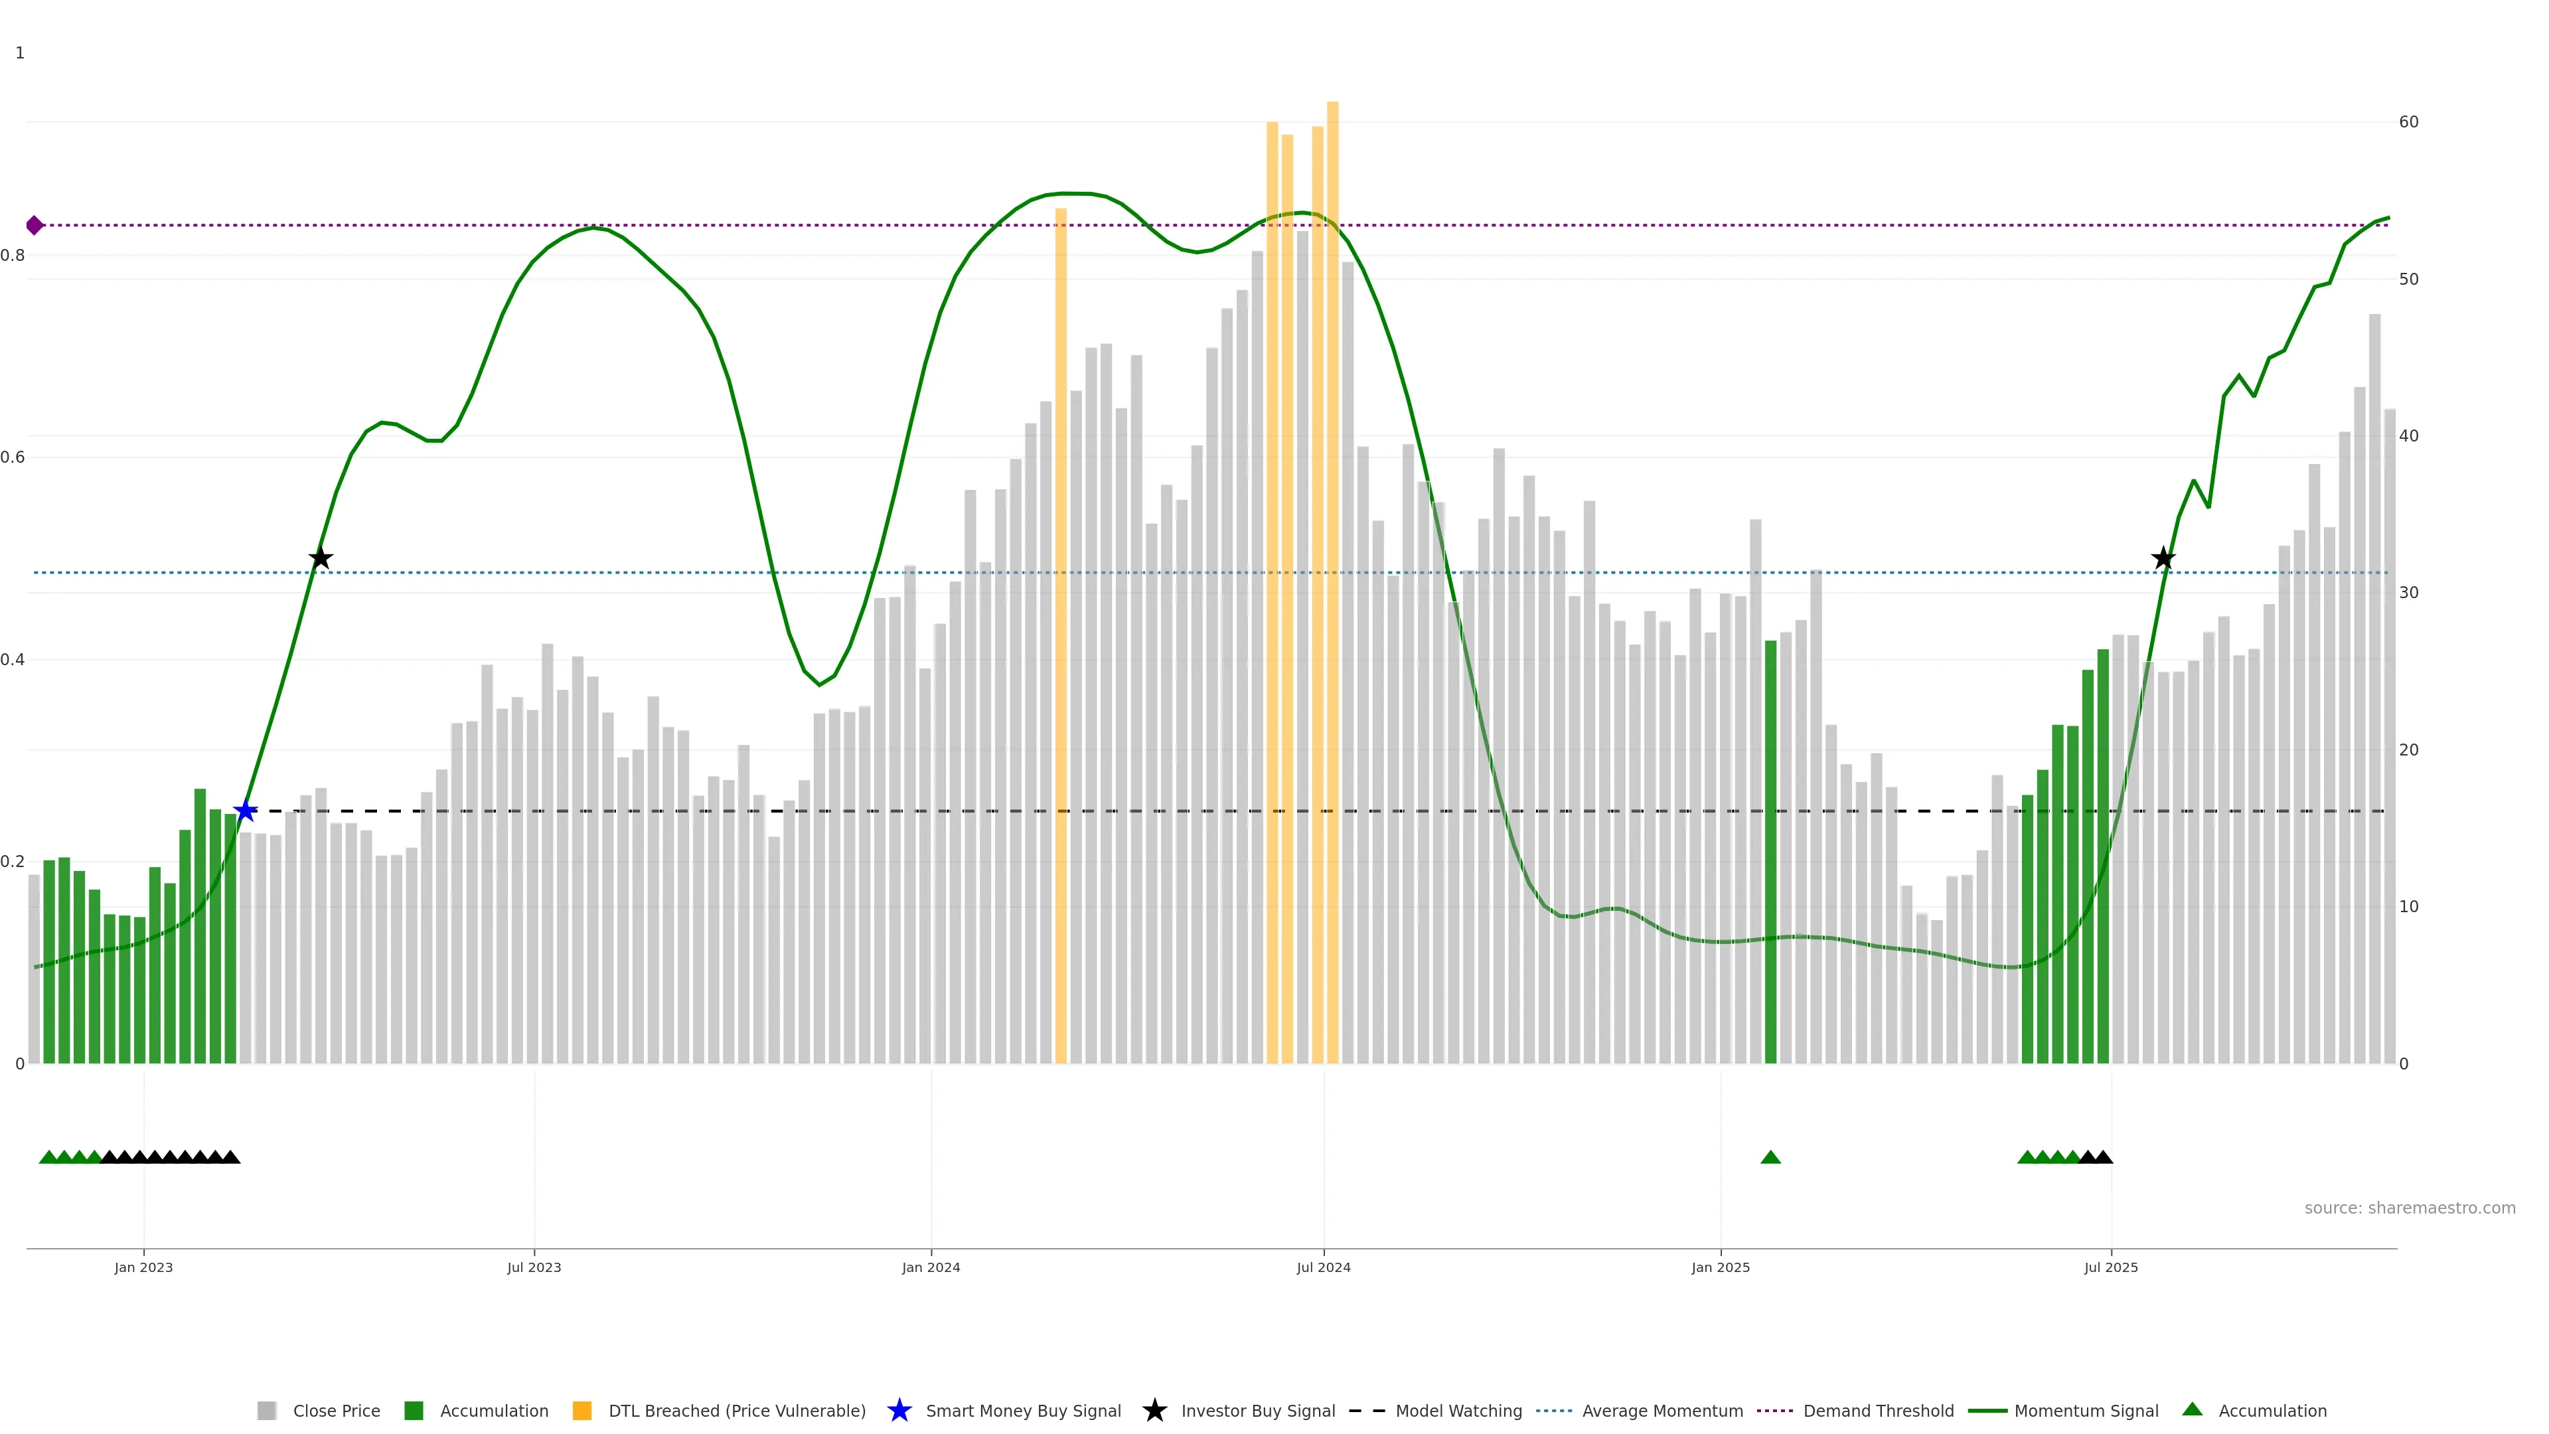
Task: Click the orange DTL Breached legend swatch
Action: pos(582,1410)
